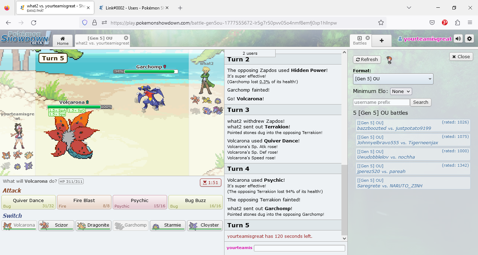
Task: Watch jperez520 vs. pareah battle
Action: [413, 169]
